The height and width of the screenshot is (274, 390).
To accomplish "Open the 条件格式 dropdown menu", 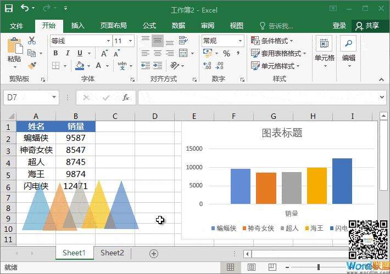I will [x=272, y=41].
